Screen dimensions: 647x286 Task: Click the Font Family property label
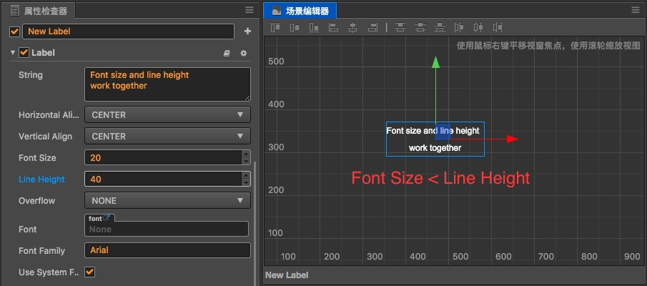pos(41,250)
